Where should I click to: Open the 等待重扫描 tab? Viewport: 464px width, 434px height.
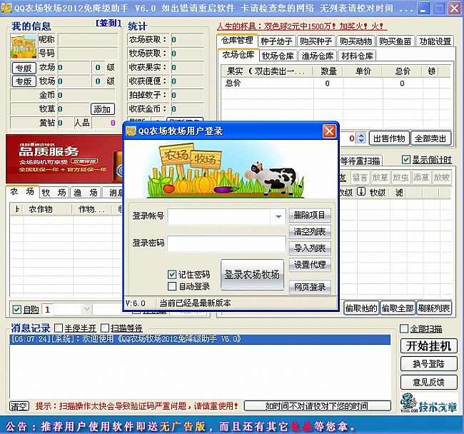tap(360, 161)
